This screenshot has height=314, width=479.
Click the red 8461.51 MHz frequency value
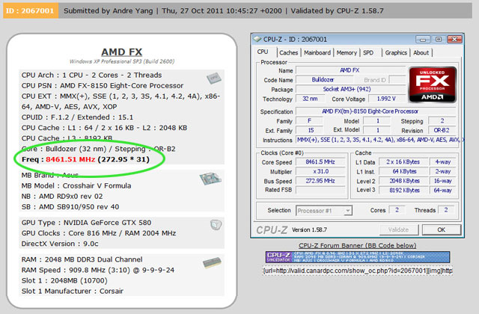pos(70,159)
